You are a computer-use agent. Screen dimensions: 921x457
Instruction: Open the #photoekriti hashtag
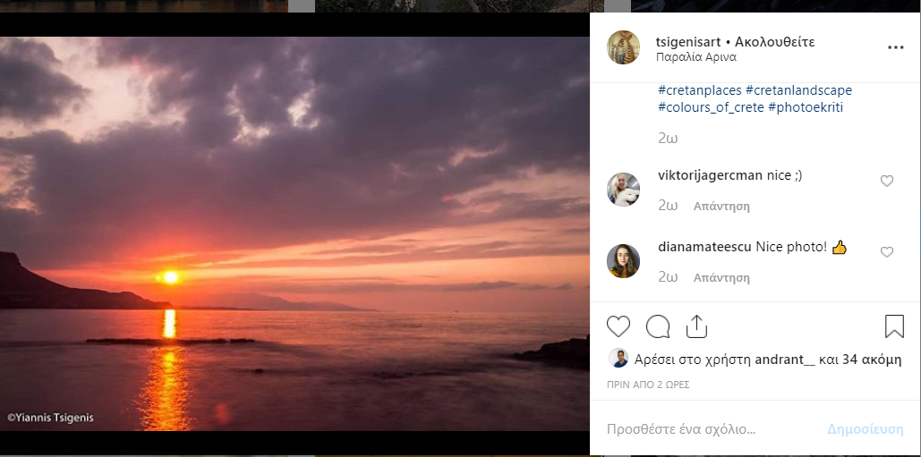coord(806,108)
